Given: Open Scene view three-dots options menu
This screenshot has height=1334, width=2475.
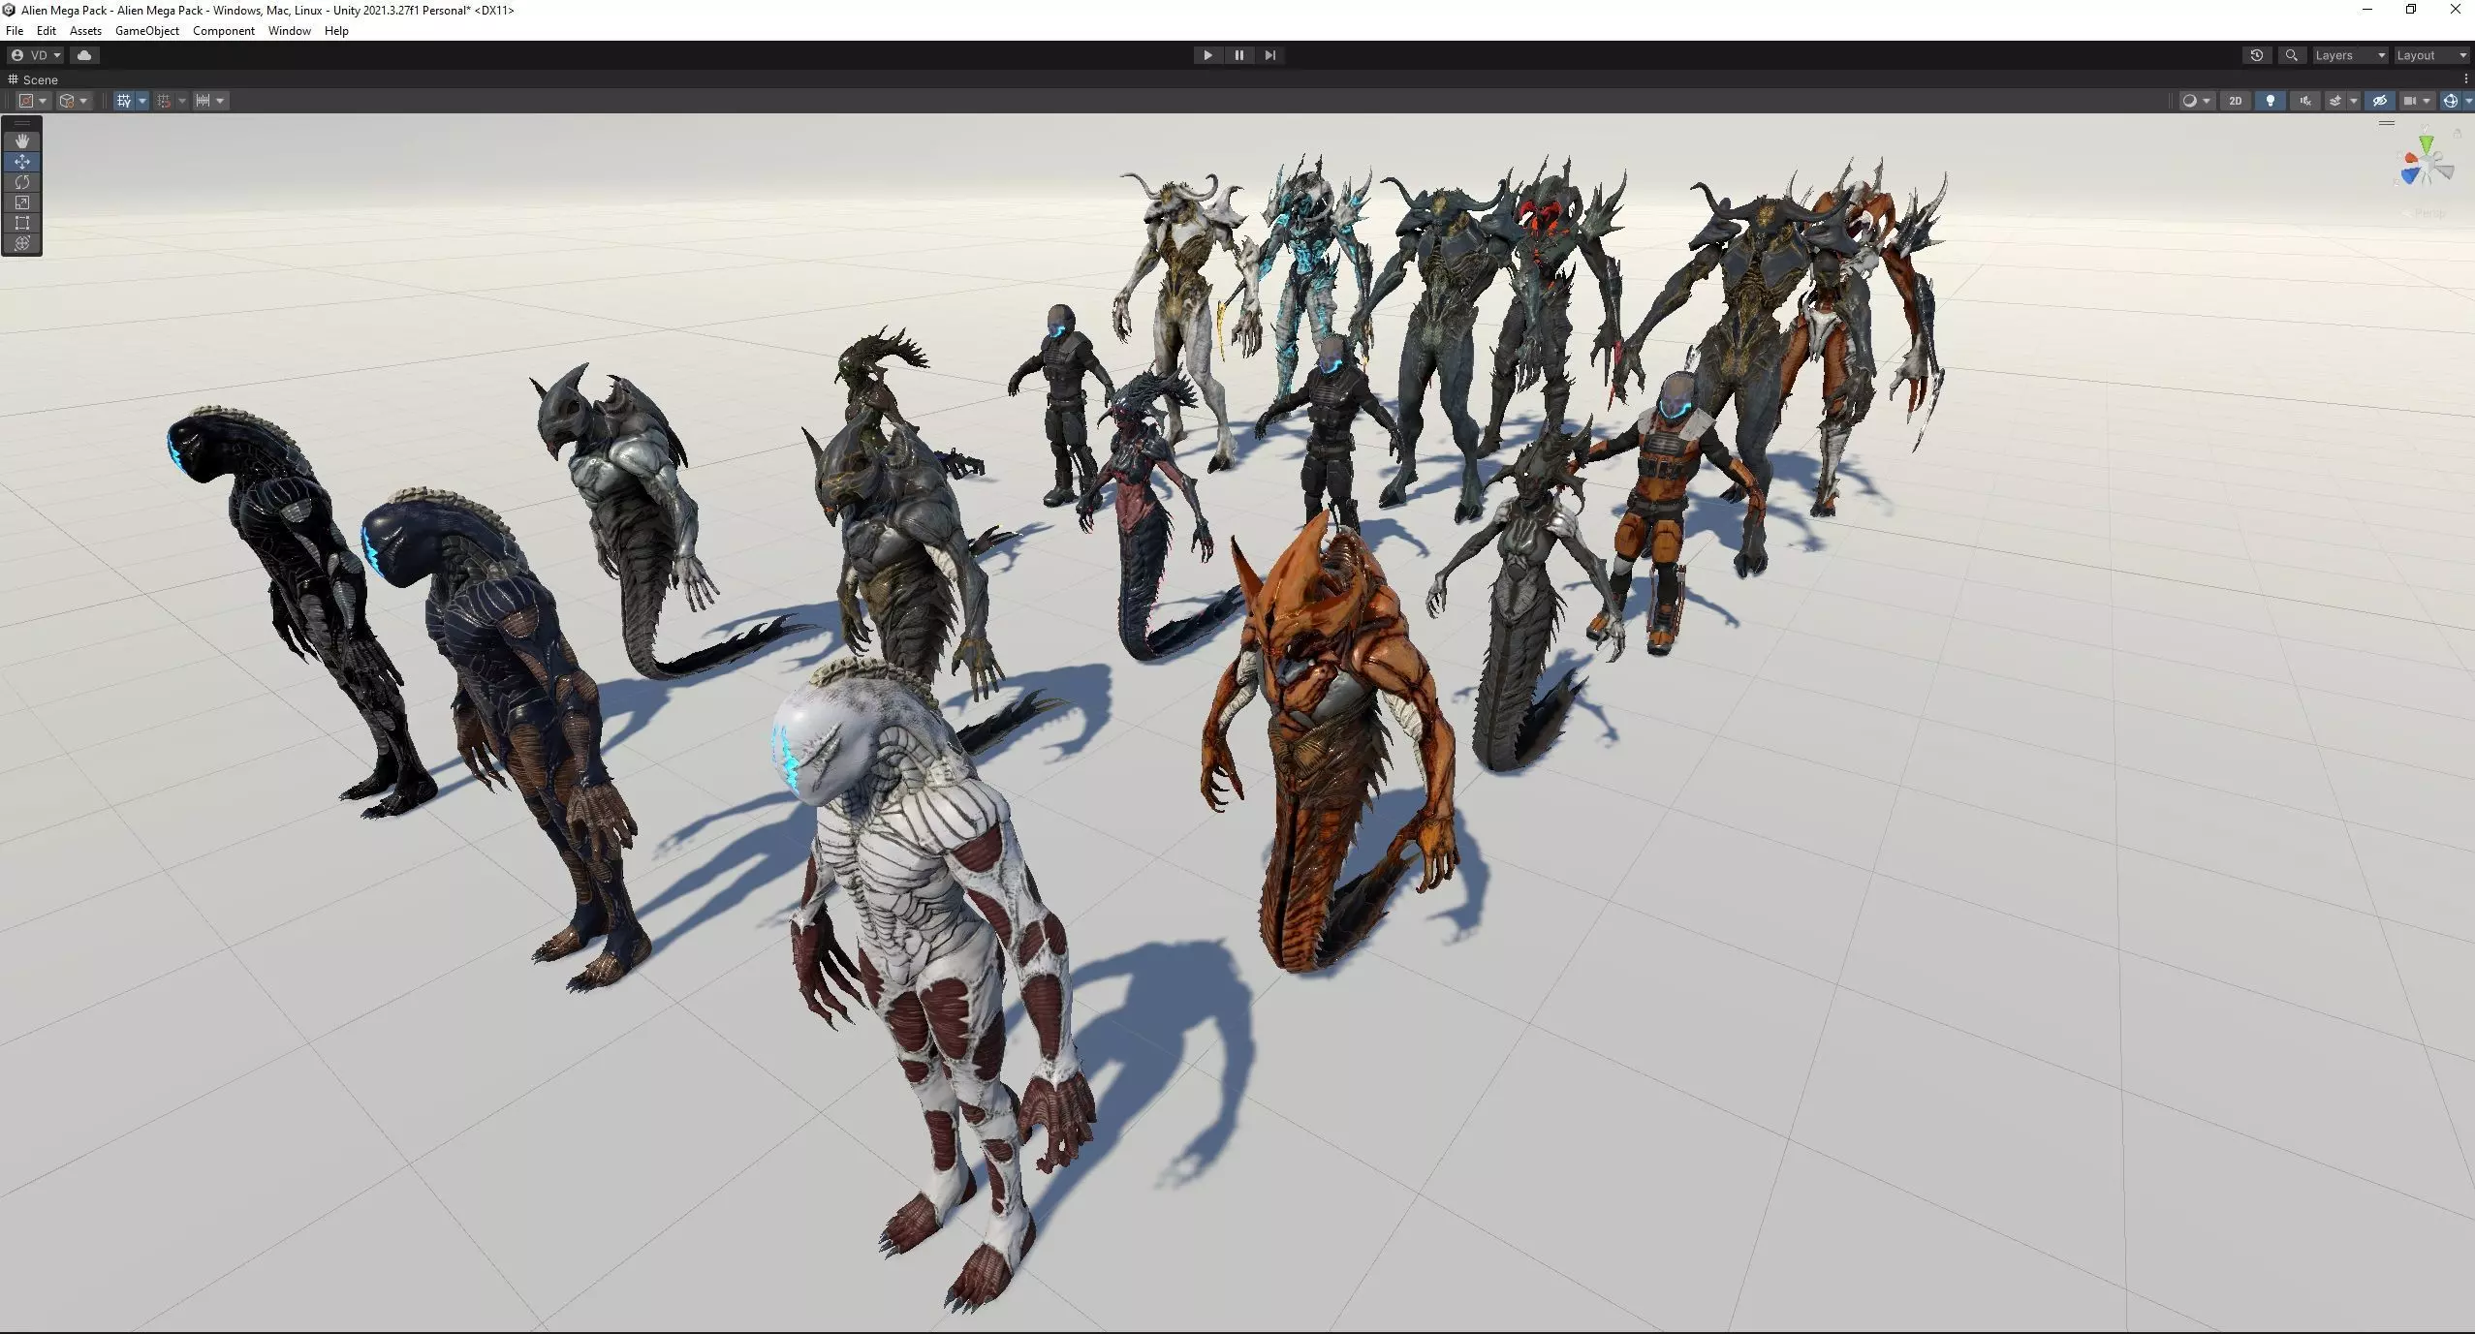Looking at the screenshot, I should 2465,79.
